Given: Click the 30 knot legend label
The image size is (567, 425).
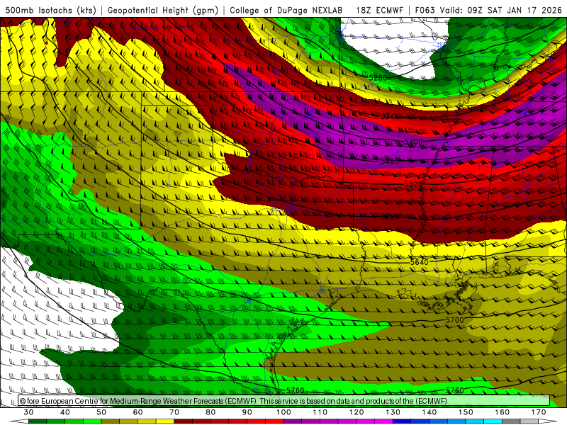Looking at the screenshot, I should [x=28, y=412].
